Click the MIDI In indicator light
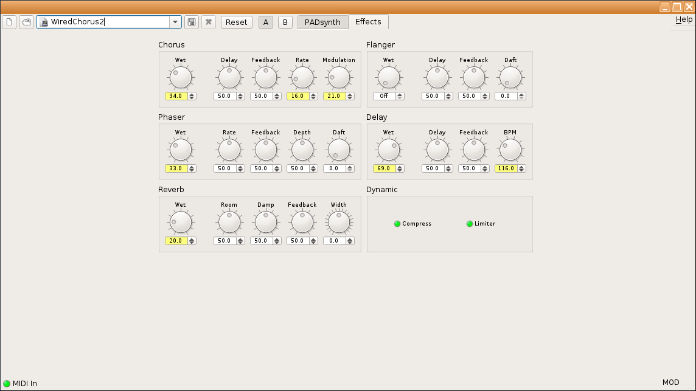The image size is (696, 391). (x=7, y=384)
